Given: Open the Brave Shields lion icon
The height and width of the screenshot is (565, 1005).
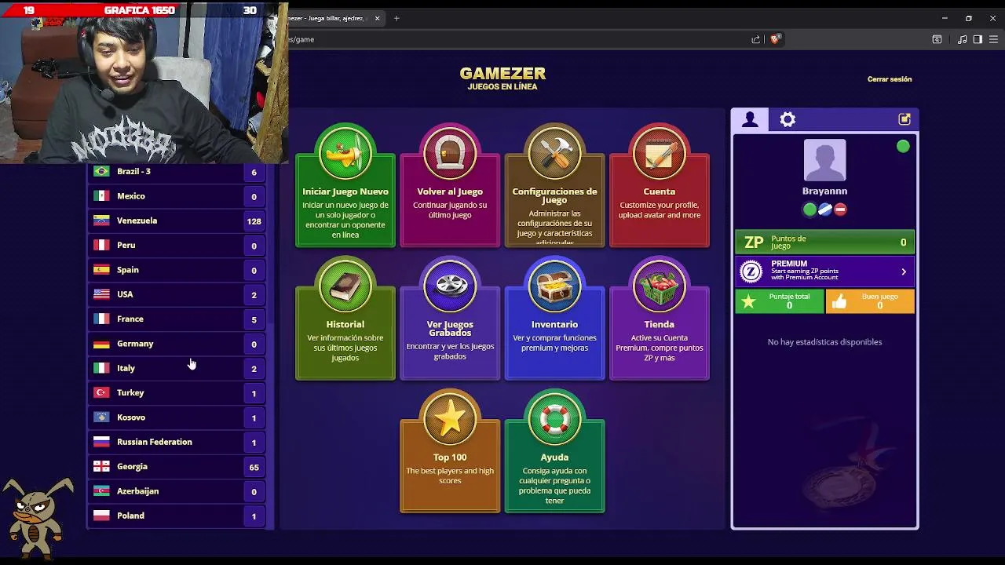Looking at the screenshot, I should [x=775, y=39].
